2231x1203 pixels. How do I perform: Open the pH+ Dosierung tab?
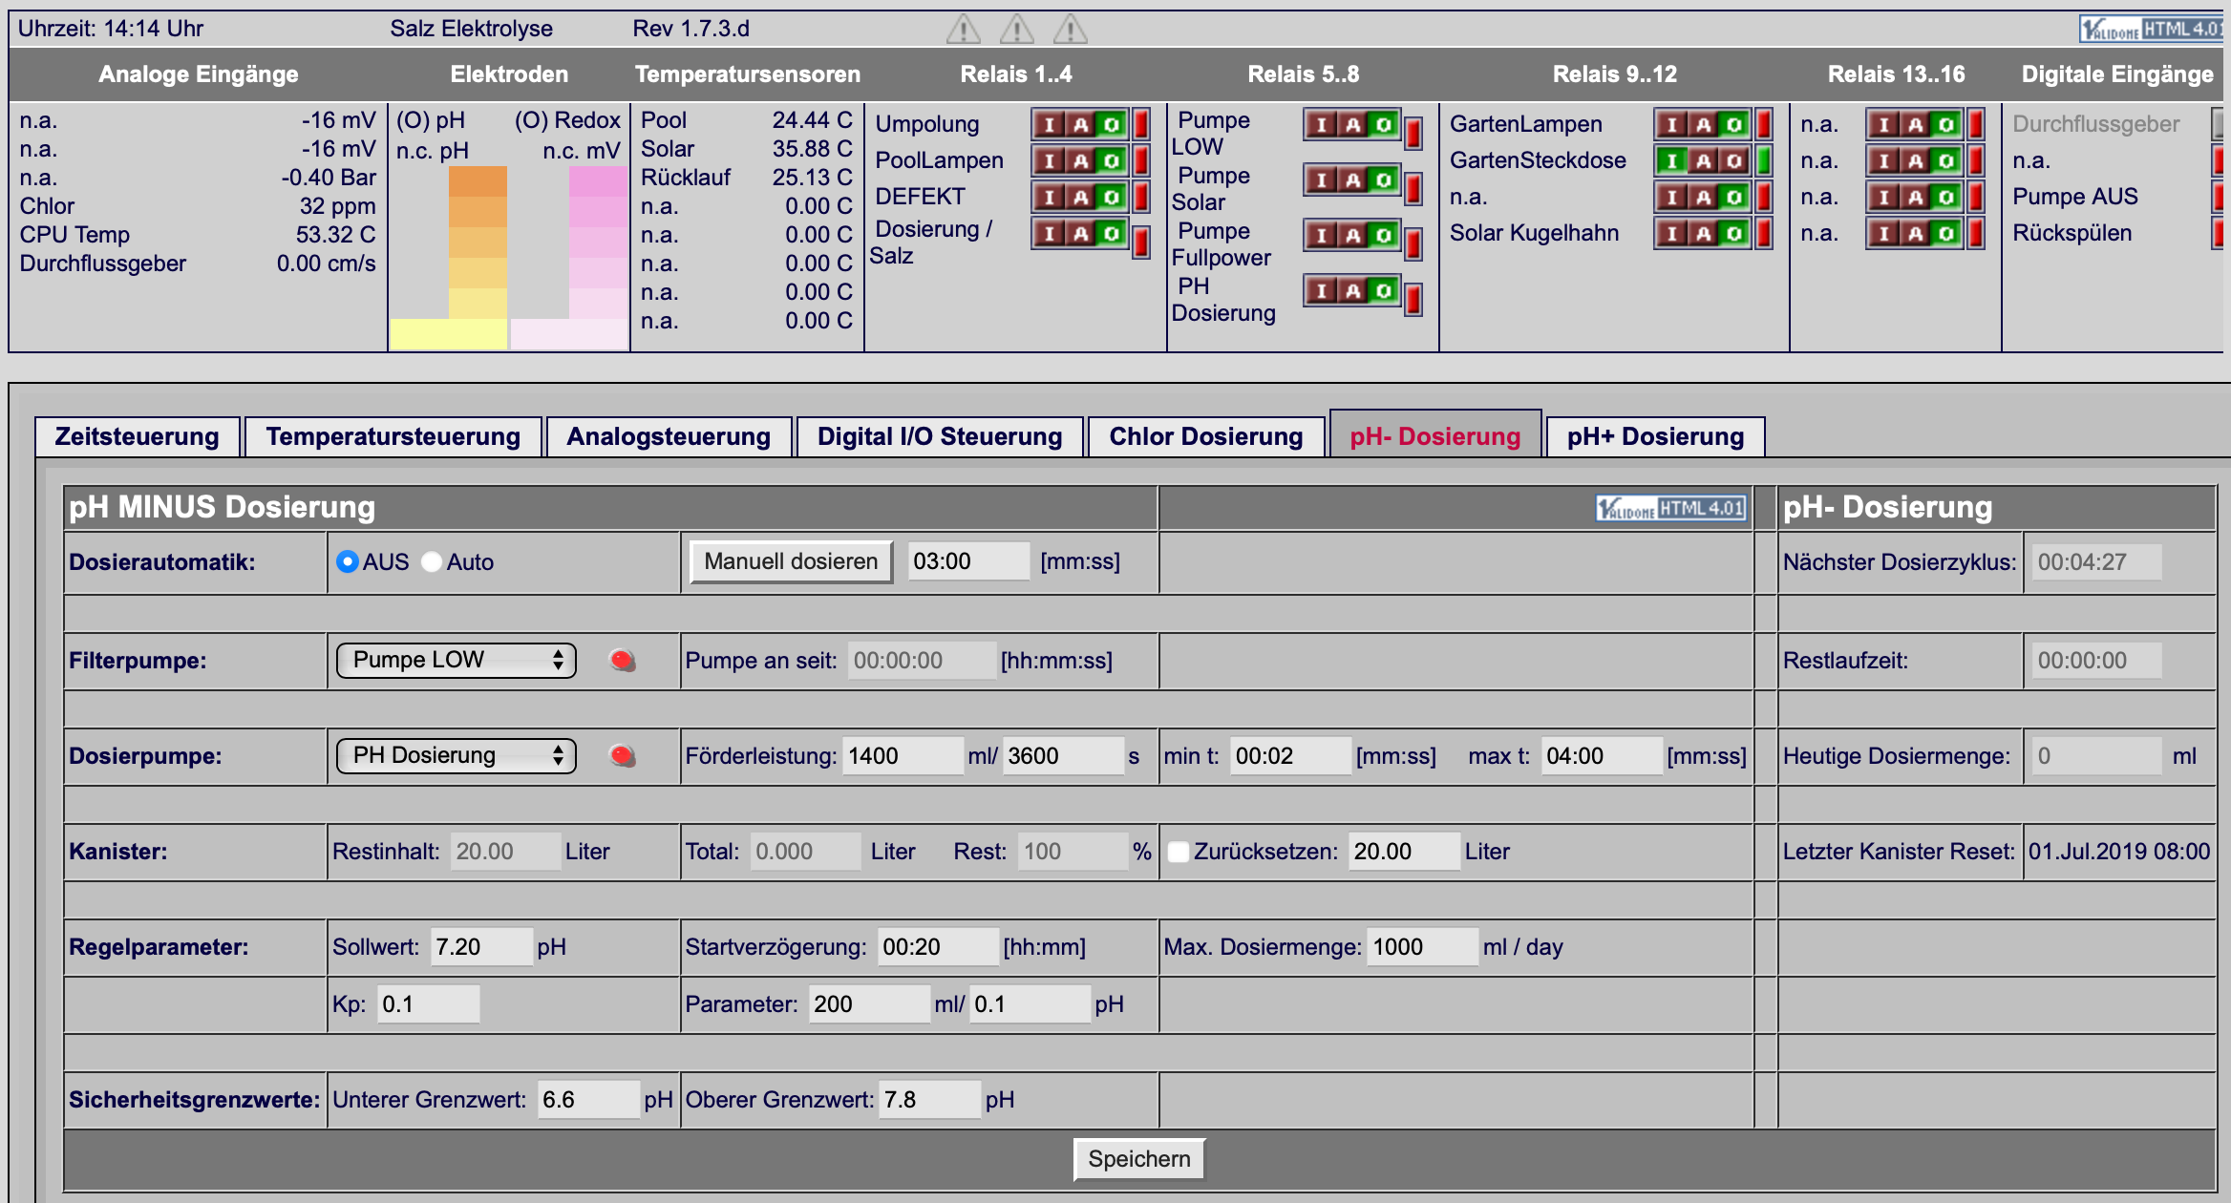tap(1655, 436)
